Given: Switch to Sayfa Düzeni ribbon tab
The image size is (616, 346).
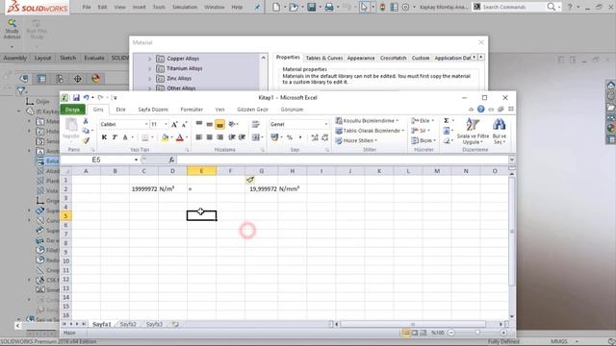Looking at the screenshot, I should click(153, 110).
